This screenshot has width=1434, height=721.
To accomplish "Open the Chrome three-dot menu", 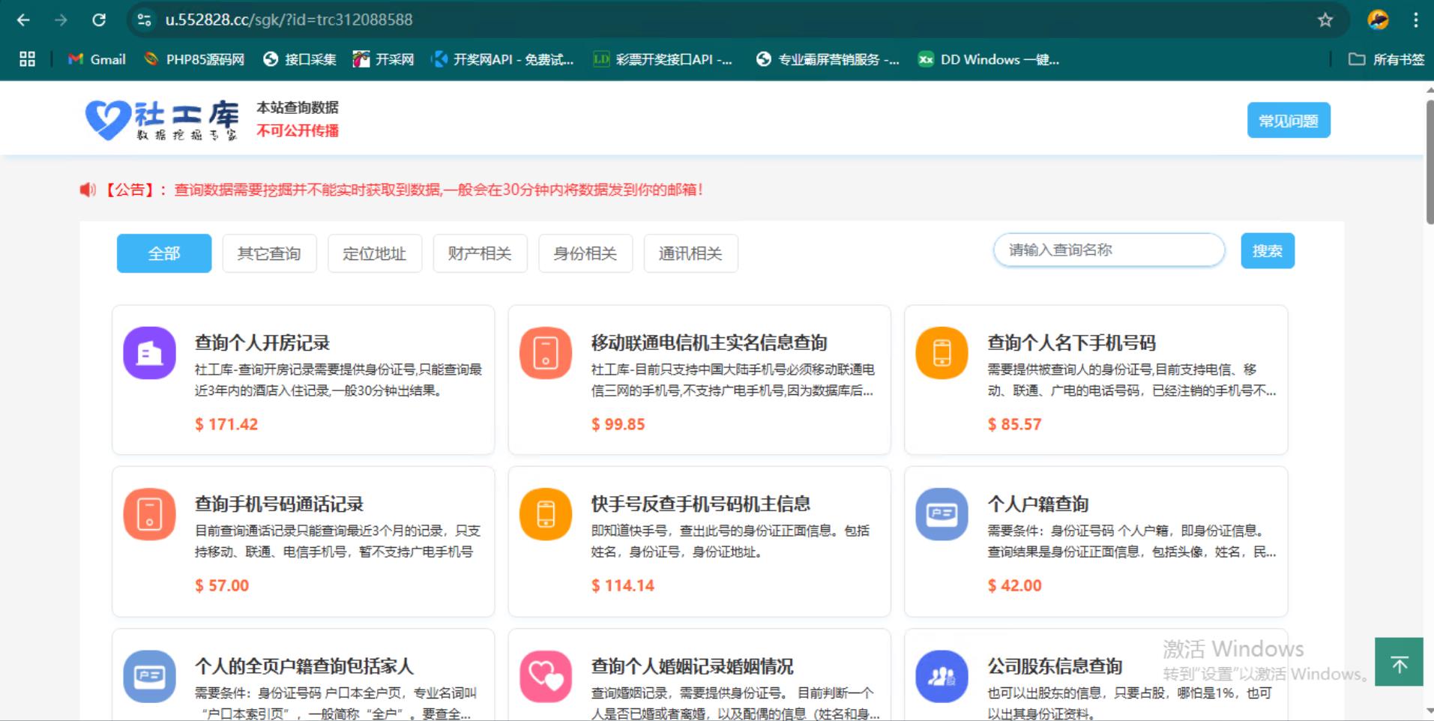I will pos(1415,20).
